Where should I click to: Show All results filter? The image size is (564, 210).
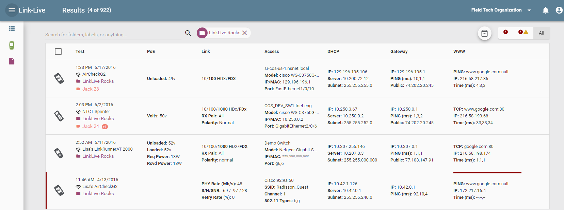(x=541, y=33)
